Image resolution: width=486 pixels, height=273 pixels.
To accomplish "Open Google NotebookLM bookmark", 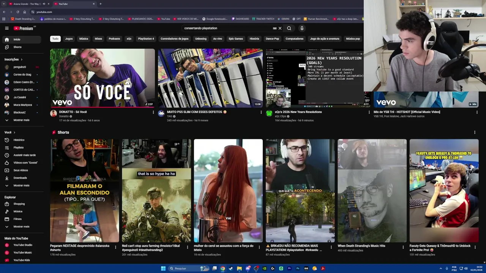I will pyautogui.click(x=215, y=19).
